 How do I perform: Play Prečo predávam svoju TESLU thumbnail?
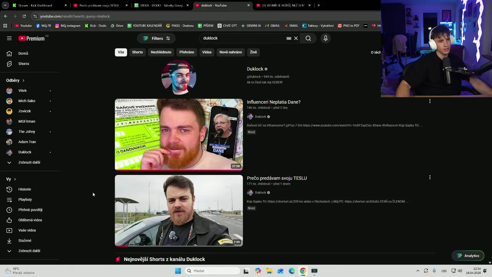pos(179,210)
